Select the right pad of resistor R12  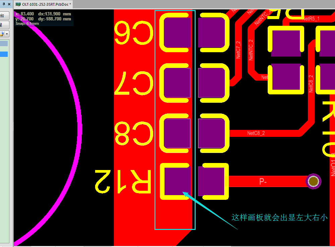pyautogui.click(x=211, y=181)
